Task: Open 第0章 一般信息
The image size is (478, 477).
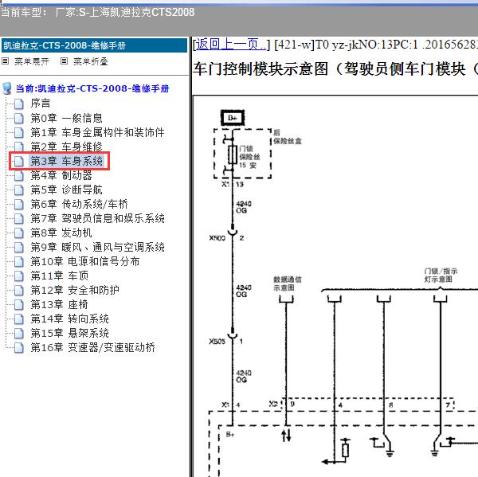Action: [66, 118]
